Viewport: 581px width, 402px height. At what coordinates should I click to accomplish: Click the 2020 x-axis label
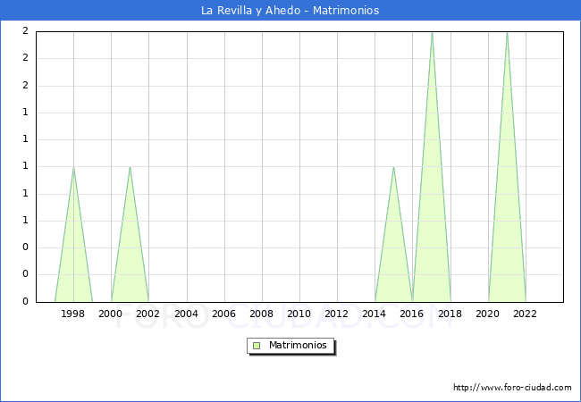488,314
